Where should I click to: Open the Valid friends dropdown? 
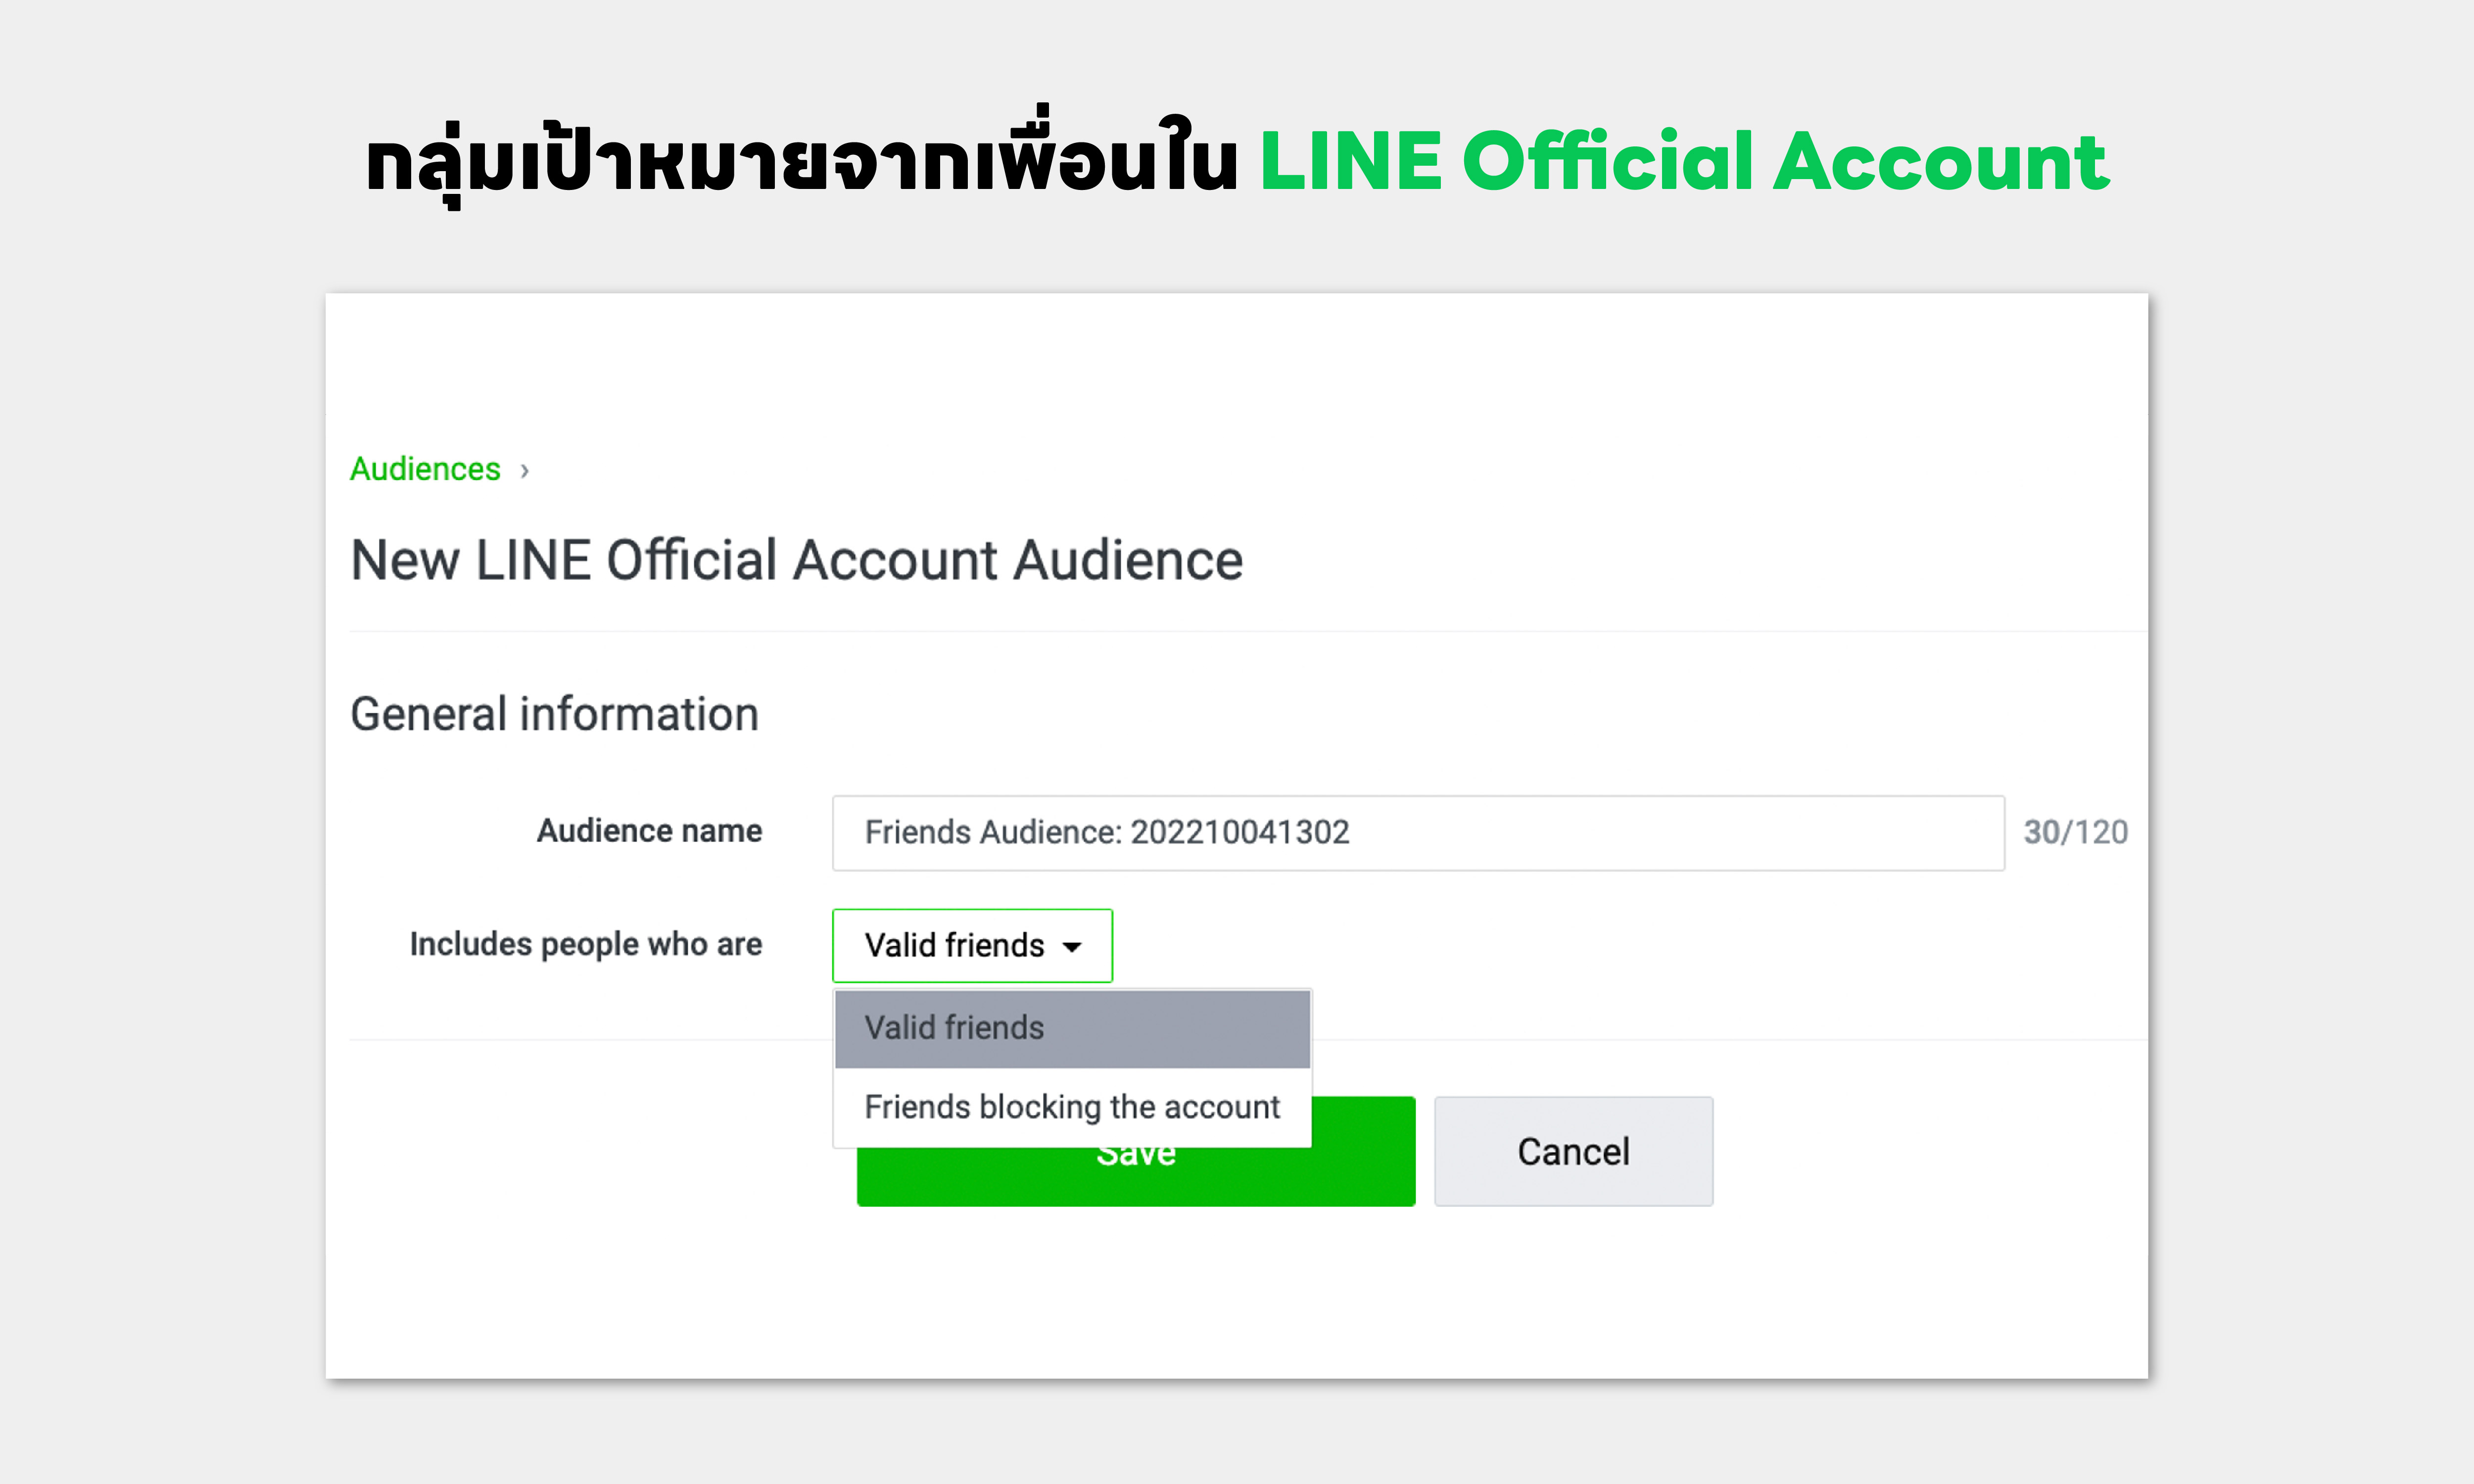[x=972, y=945]
